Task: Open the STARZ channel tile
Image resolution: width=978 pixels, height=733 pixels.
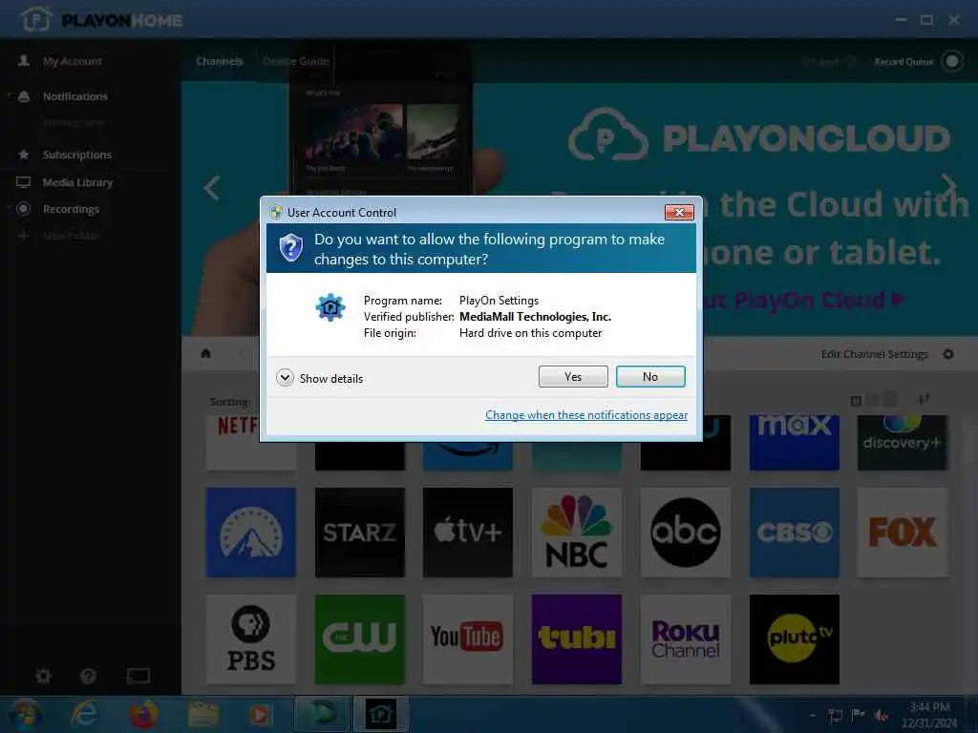Action: [x=359, y=533]
